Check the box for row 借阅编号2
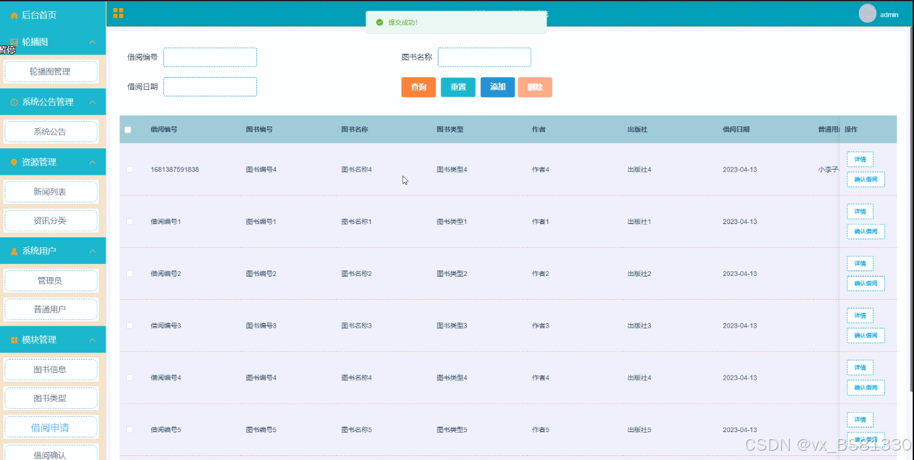The width and height of the screenshot is (914, 460). tap(130, 273)
